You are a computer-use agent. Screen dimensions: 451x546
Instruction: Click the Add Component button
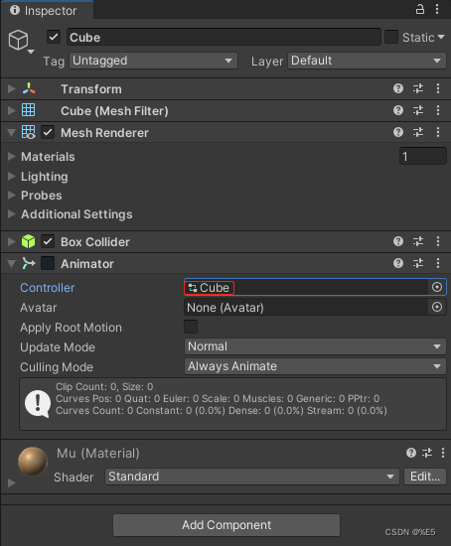point(226,525)
